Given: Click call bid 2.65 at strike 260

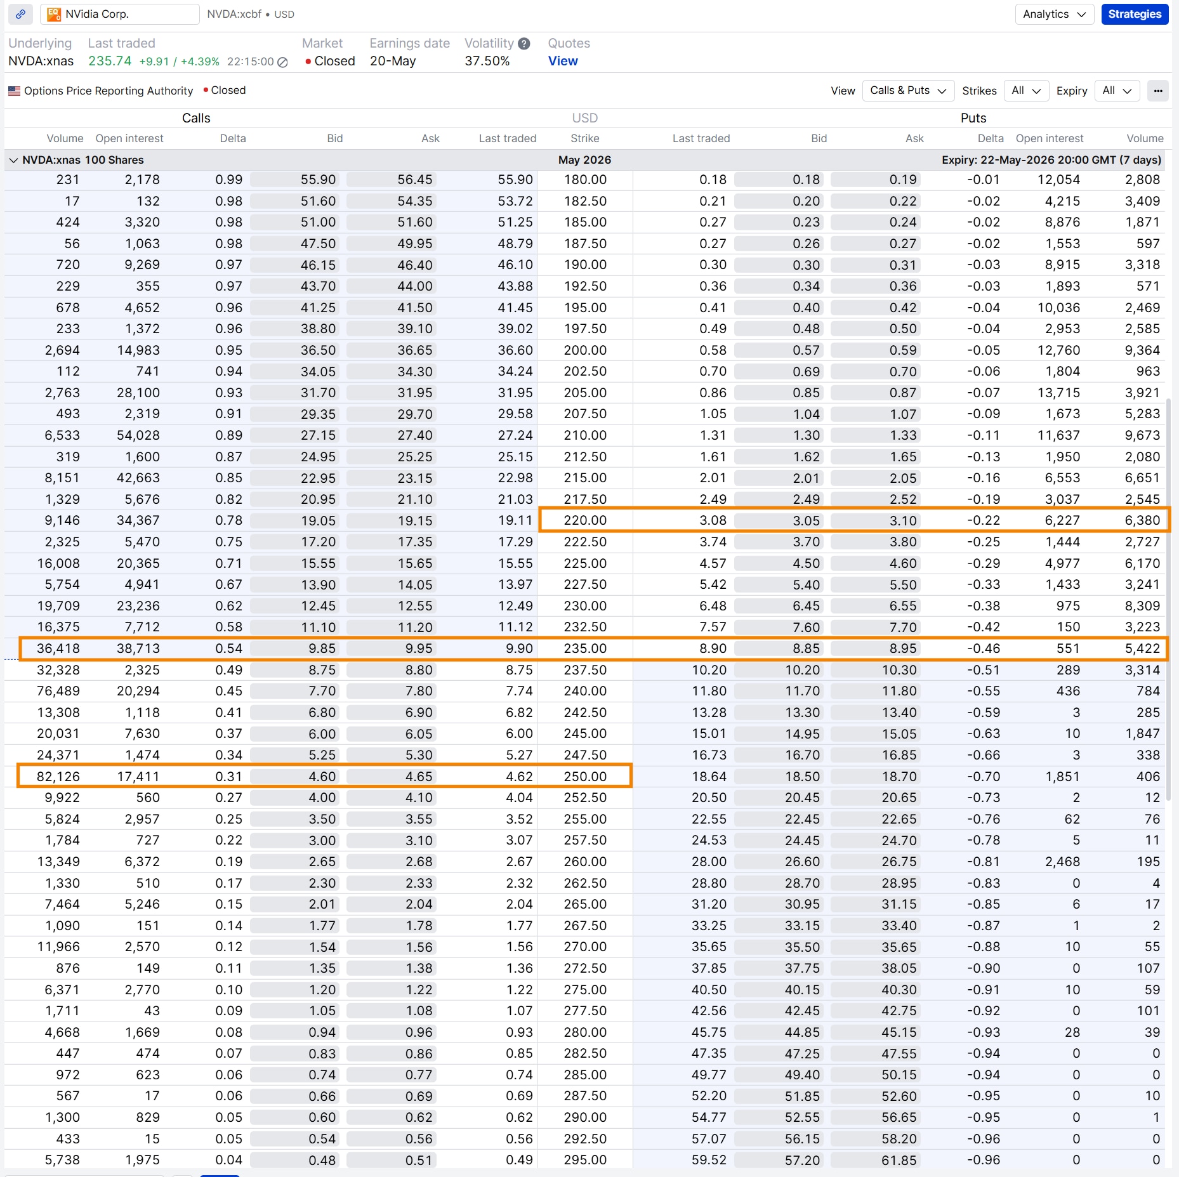Looking at the screenshot, I should [294, 862].
